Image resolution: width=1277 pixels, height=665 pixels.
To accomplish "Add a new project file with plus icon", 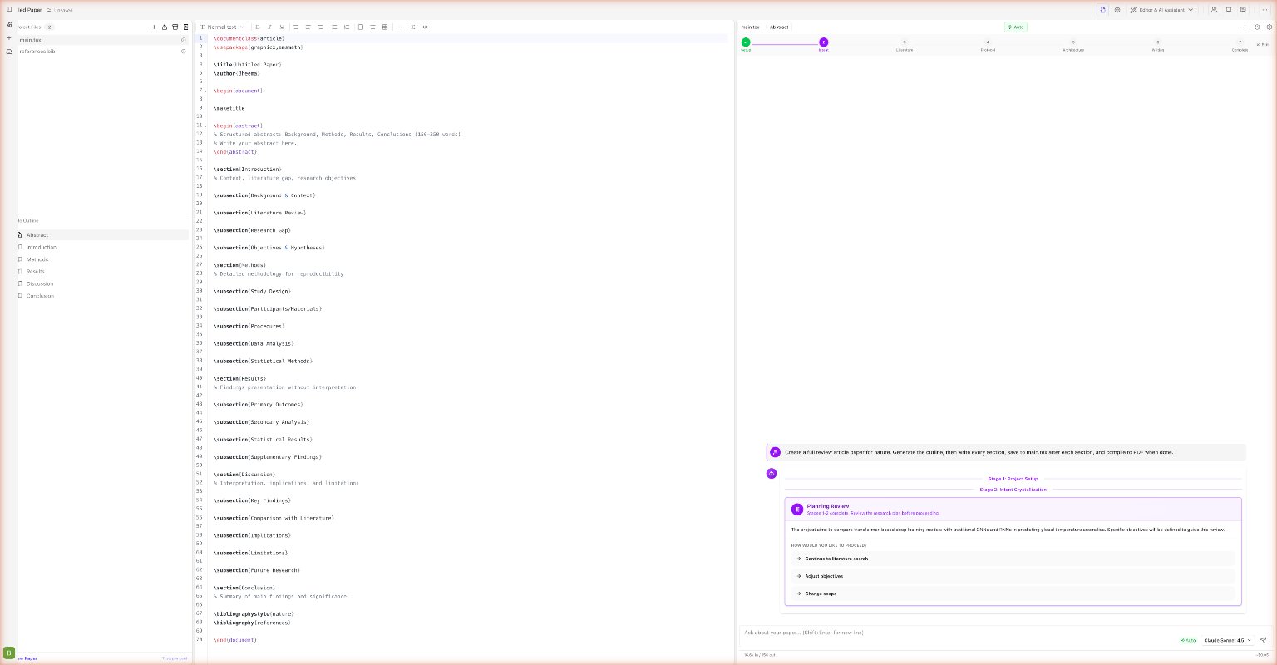I will click(154, 27).
